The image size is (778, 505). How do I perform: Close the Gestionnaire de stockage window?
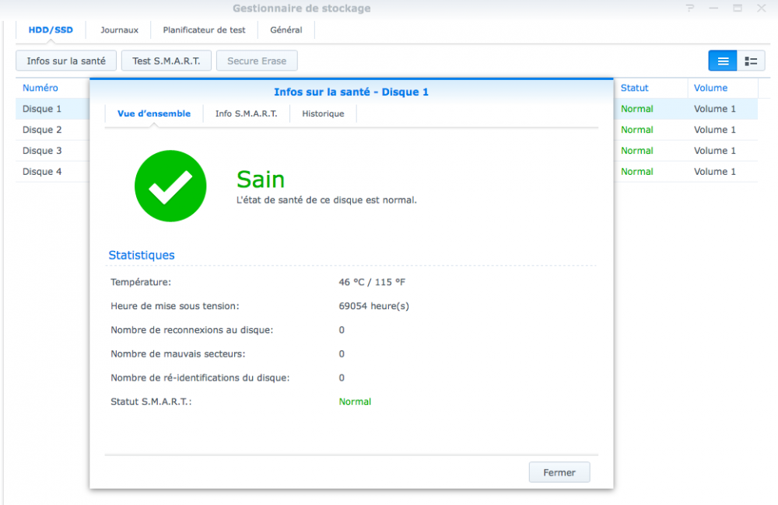click(761, 8)
